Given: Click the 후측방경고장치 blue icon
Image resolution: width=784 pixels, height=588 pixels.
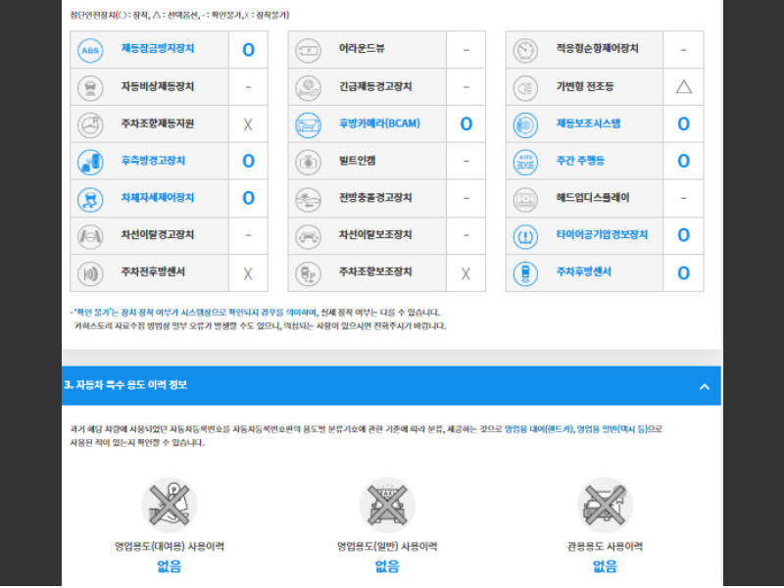Looking at the screenshot, I should 90,162.
